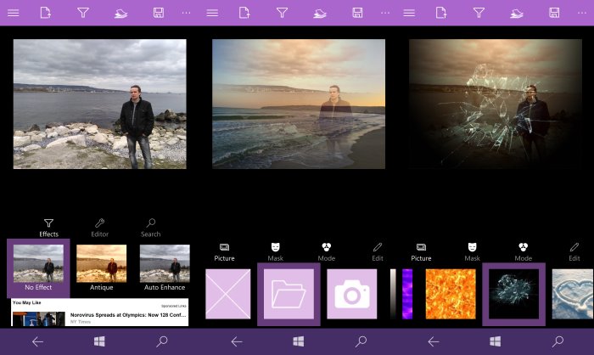Switch to the Search tab
The height and width of the screenshot is (355, 594).
pos(150,228)
